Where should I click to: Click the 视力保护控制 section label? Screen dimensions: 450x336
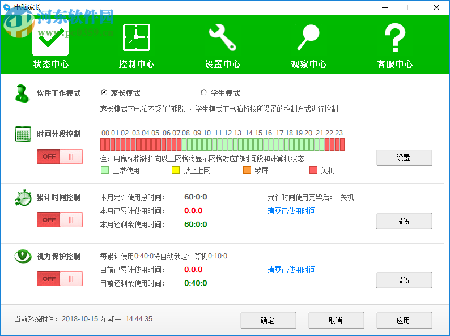point(58,256)
